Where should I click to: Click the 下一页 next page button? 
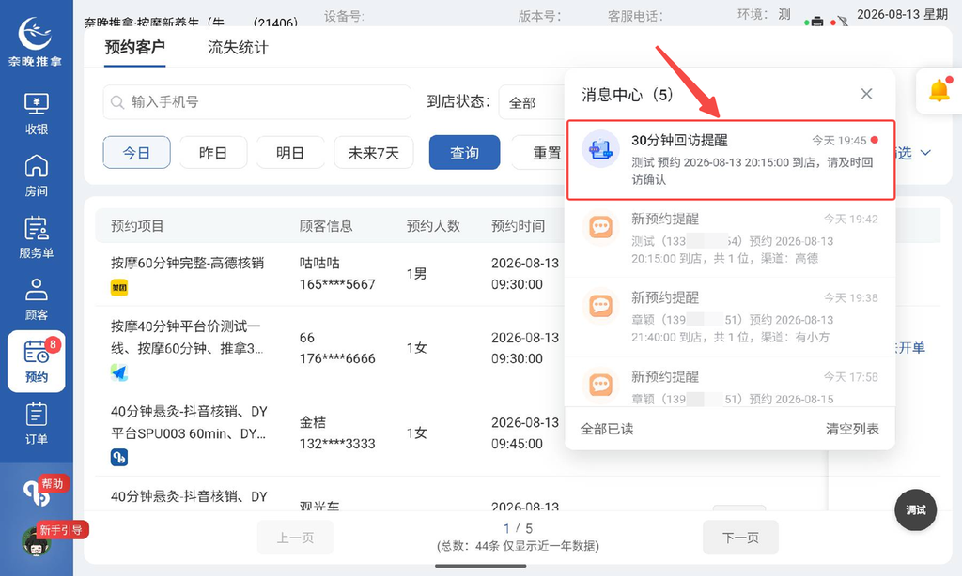coord(740,538)
